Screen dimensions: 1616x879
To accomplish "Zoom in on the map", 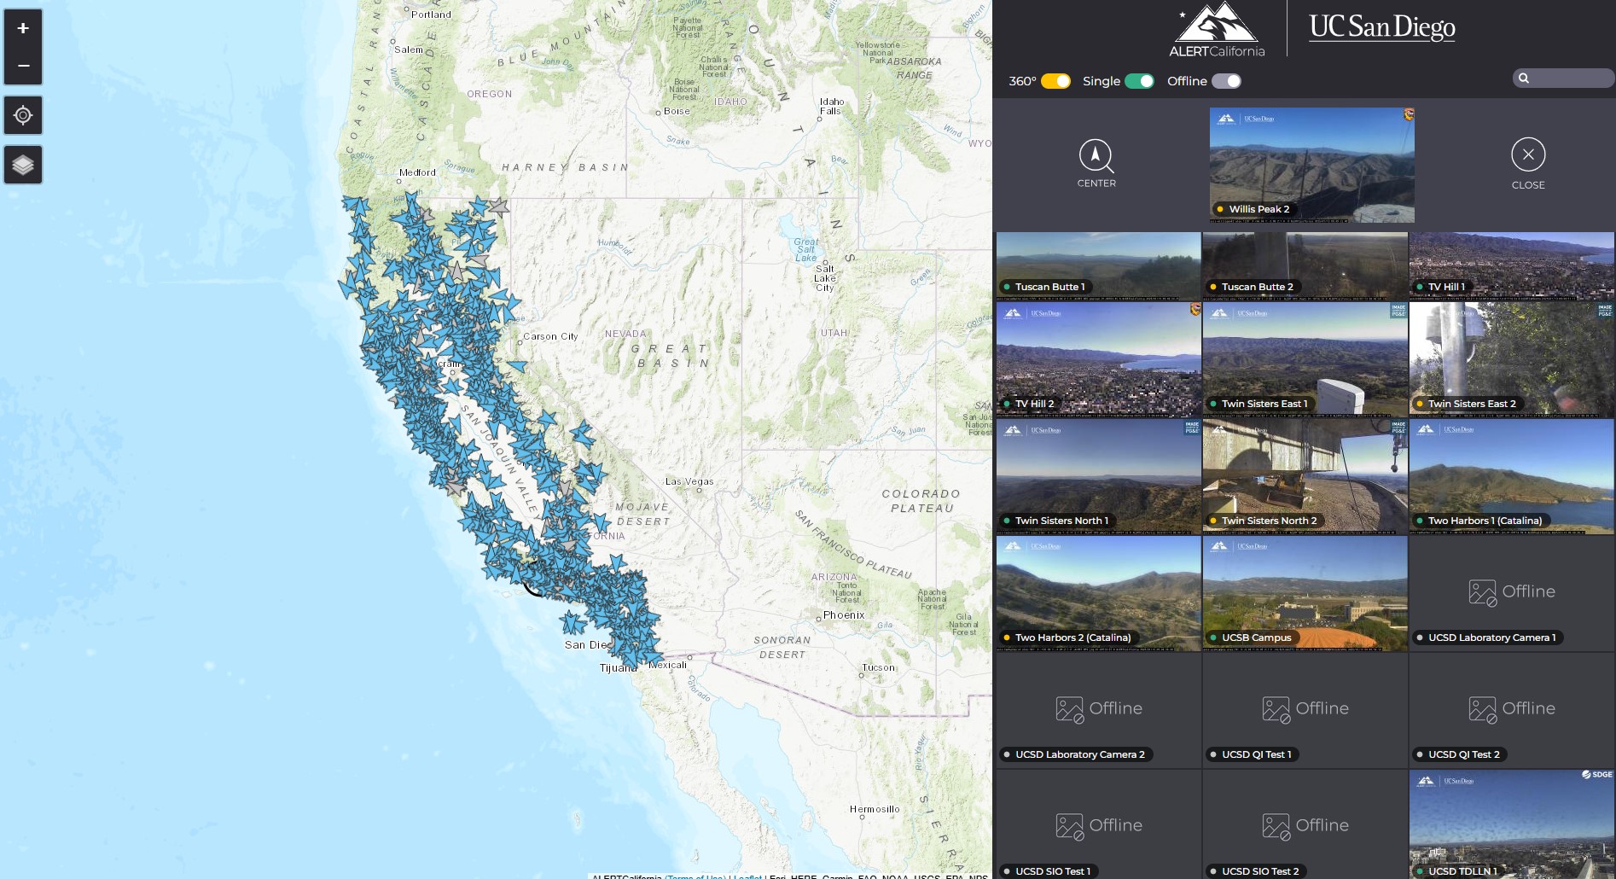I will [23, 28].
